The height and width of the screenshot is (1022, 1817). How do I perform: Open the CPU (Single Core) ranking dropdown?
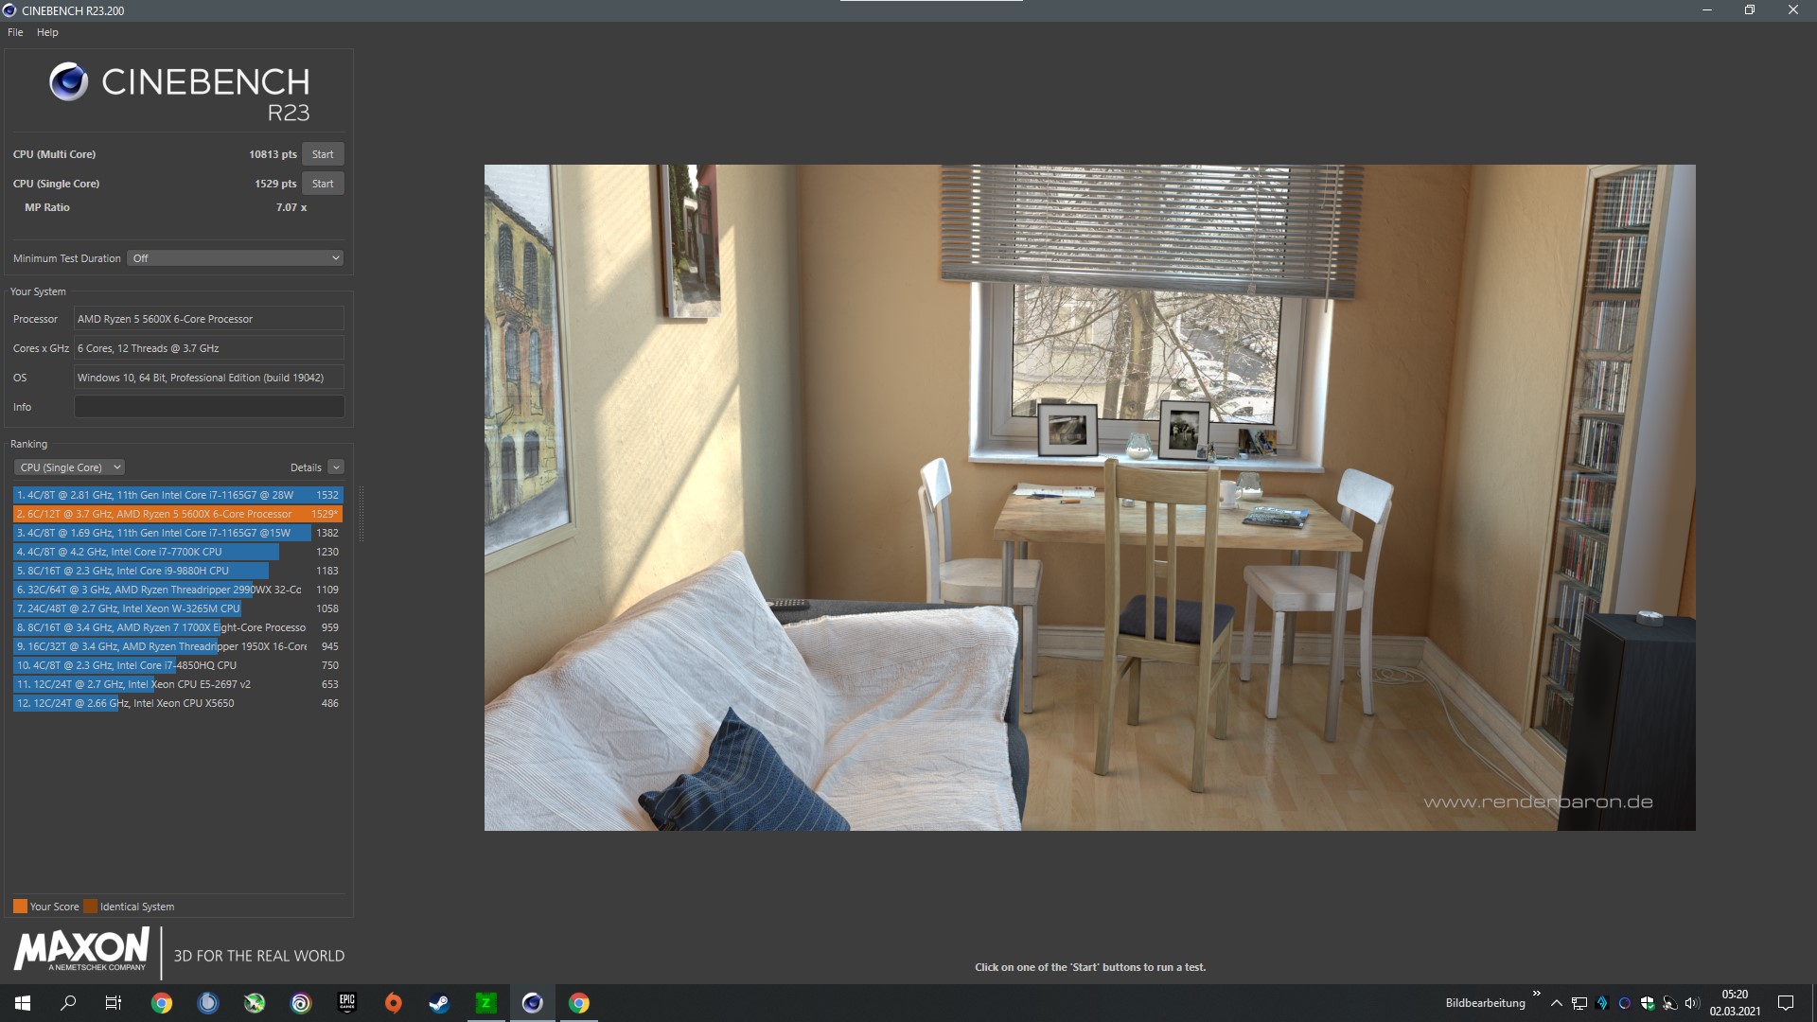click(70, 467)
